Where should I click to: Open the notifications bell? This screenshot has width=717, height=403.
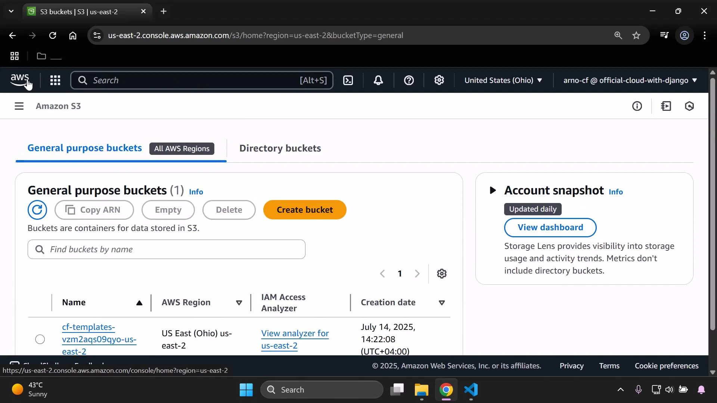379,80
